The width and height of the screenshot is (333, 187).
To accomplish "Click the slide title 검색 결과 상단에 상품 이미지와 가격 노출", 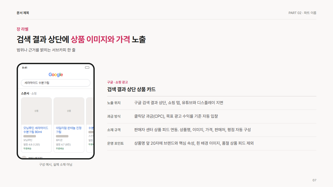I will point(81,39).
